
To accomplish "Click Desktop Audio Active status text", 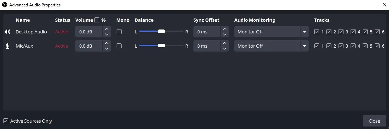I will (62, 32).
